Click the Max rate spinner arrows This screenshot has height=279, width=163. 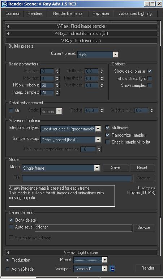click(57, 78)
